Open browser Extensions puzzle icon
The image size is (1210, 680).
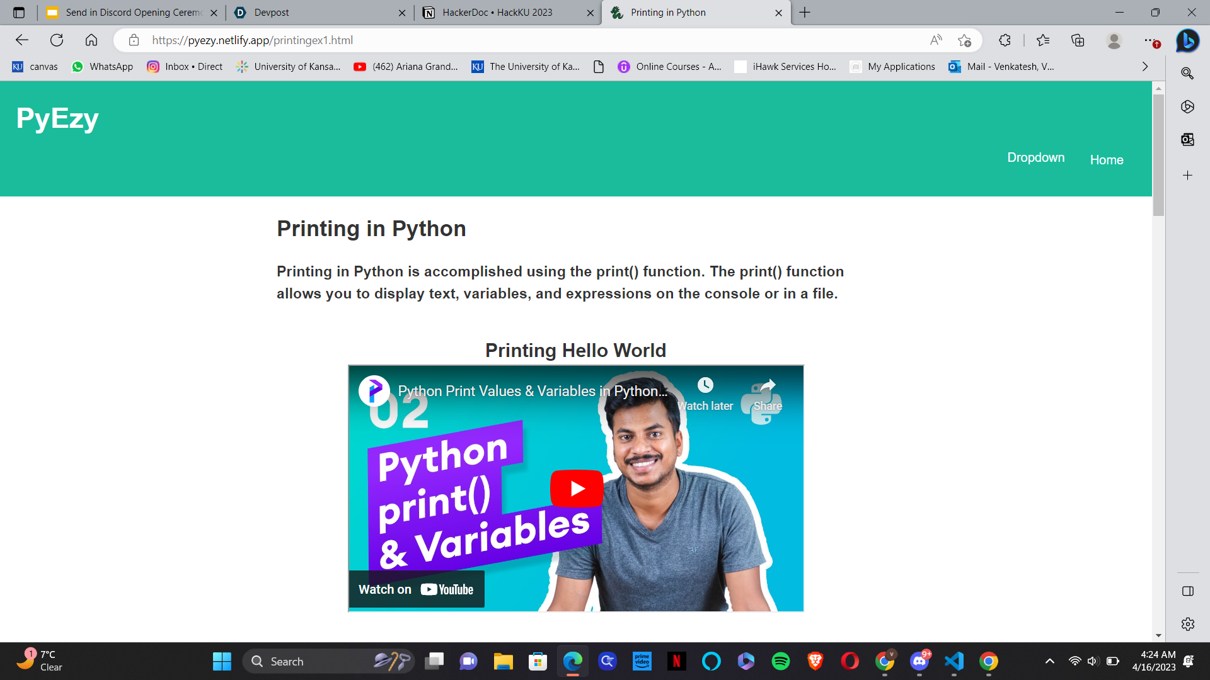pyautogui.click(x=1005, y=40)
